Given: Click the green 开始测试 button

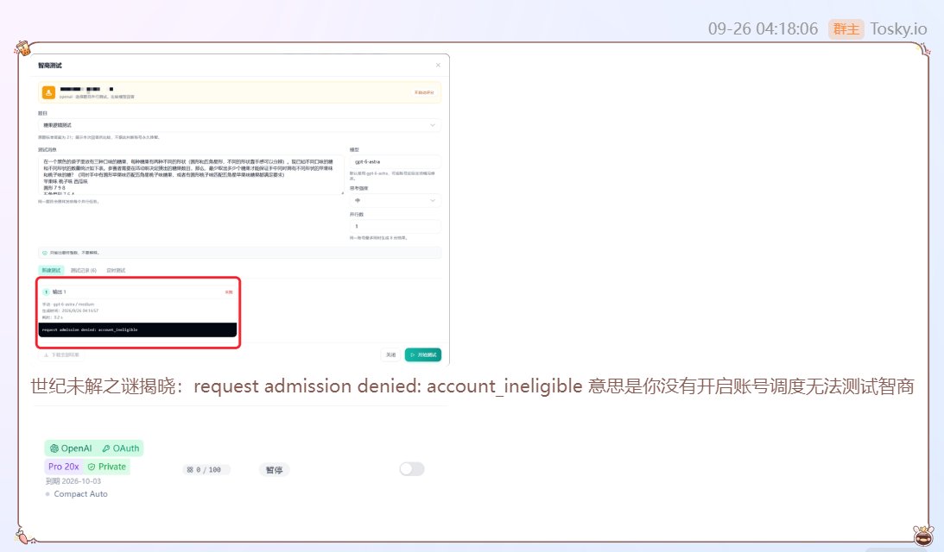Looking at the screenshot, I should click(423, 354).
